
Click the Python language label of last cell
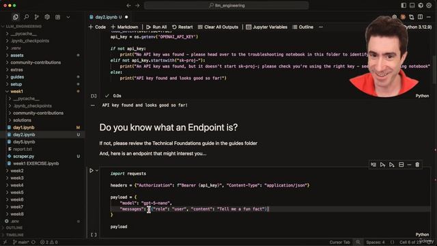[422, 234]
